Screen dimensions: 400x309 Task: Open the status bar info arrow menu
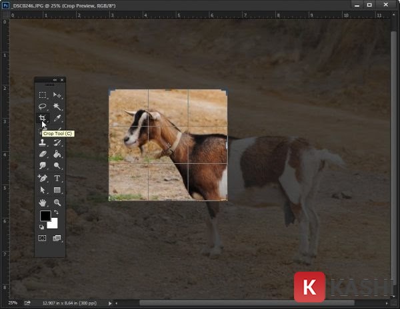110,303
